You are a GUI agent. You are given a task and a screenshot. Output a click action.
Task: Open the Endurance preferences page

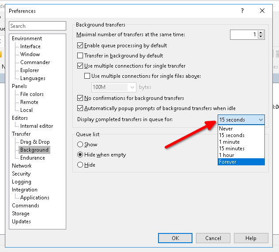[32, 158]
